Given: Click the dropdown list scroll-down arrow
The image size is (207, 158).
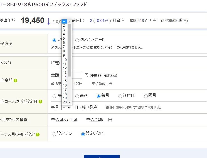Looking at the screenshot, I should click(x=70, y=102).
